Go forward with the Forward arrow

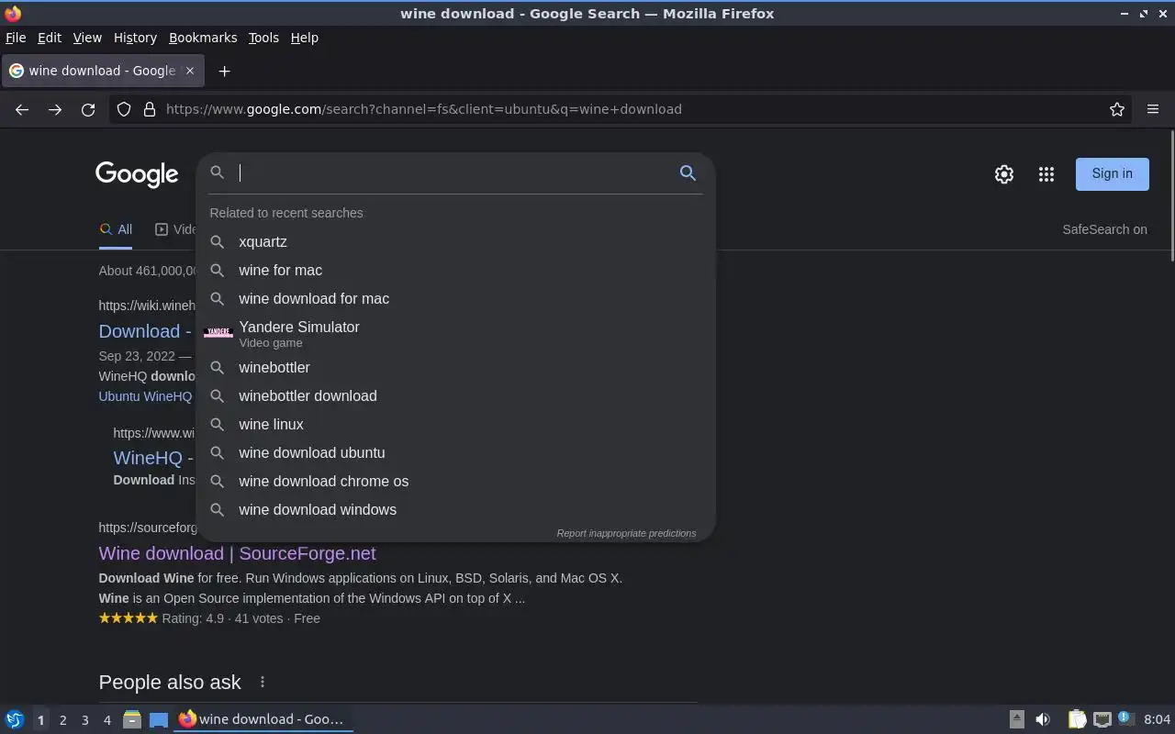tap(55, 109)
